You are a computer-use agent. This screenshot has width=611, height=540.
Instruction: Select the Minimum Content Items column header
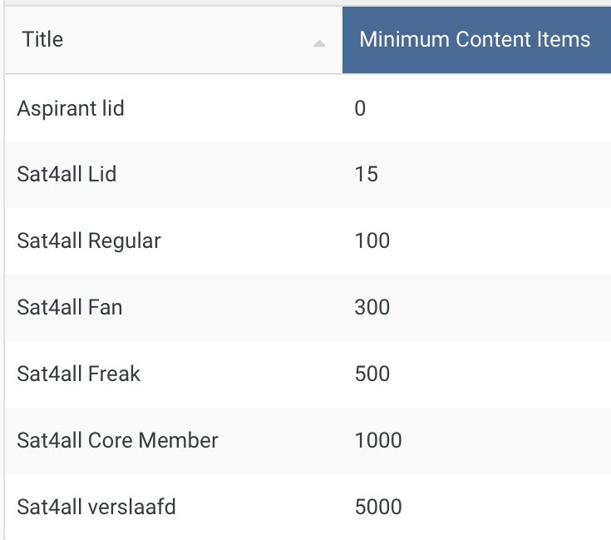(x=475, y=39)
